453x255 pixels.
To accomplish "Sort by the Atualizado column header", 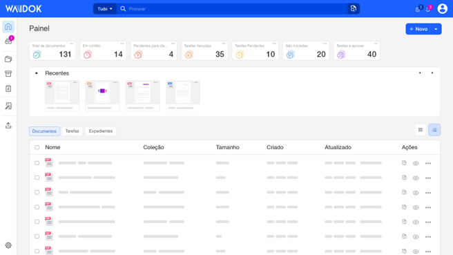I will (338, 147).
